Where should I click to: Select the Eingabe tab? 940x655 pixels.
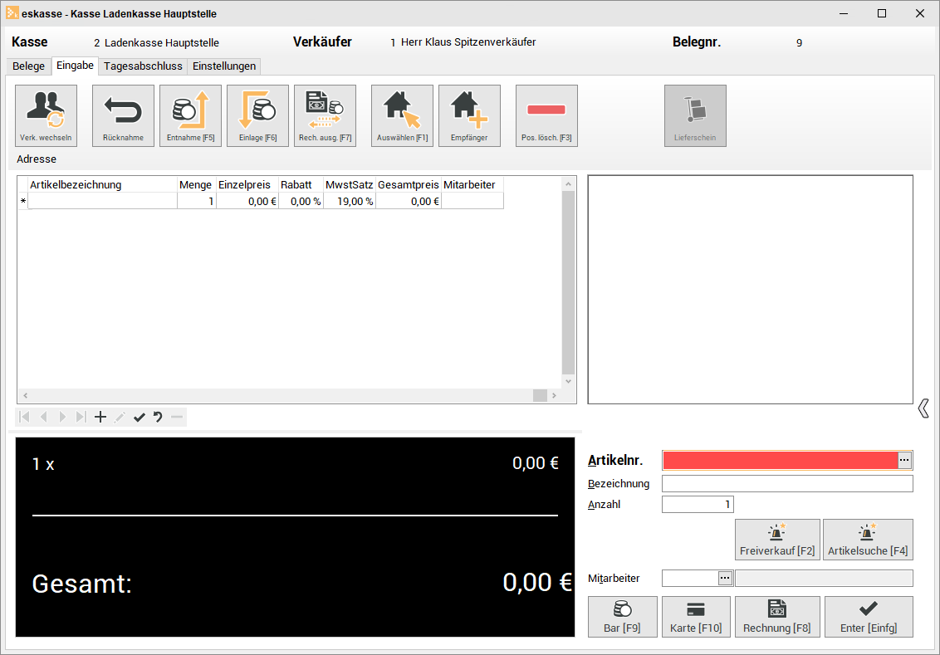pos(75,66)
